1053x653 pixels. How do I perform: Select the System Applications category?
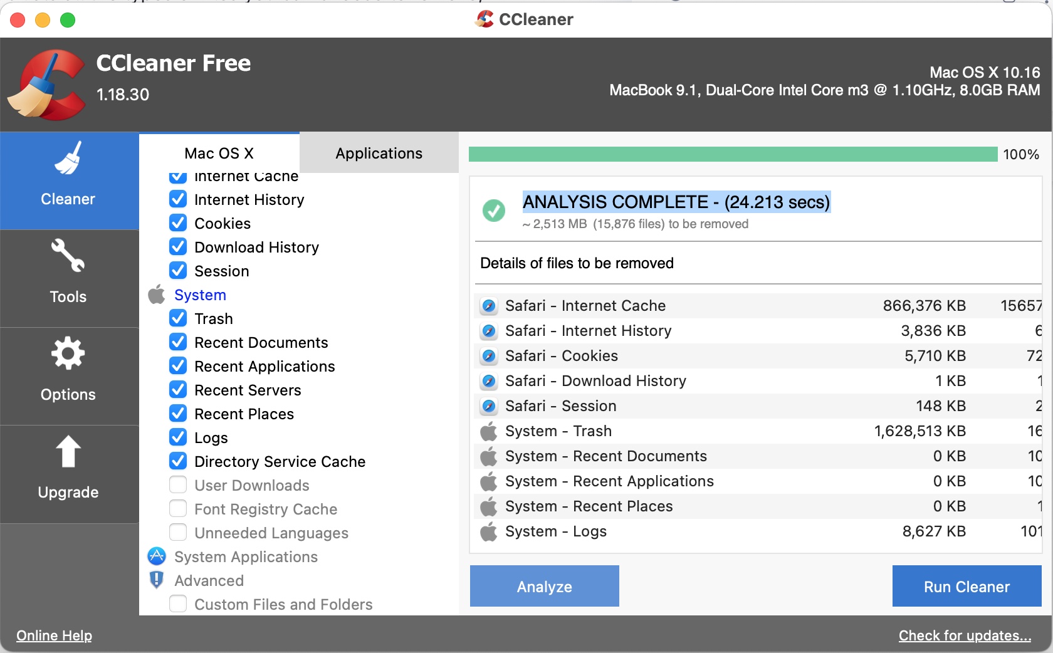246,557
